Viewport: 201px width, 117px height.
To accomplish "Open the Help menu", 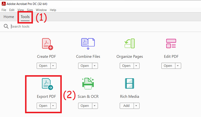I will point(53,10).
